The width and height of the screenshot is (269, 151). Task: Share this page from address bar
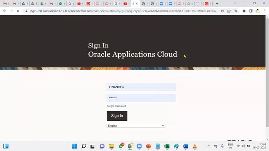click(x=229, y=11)
